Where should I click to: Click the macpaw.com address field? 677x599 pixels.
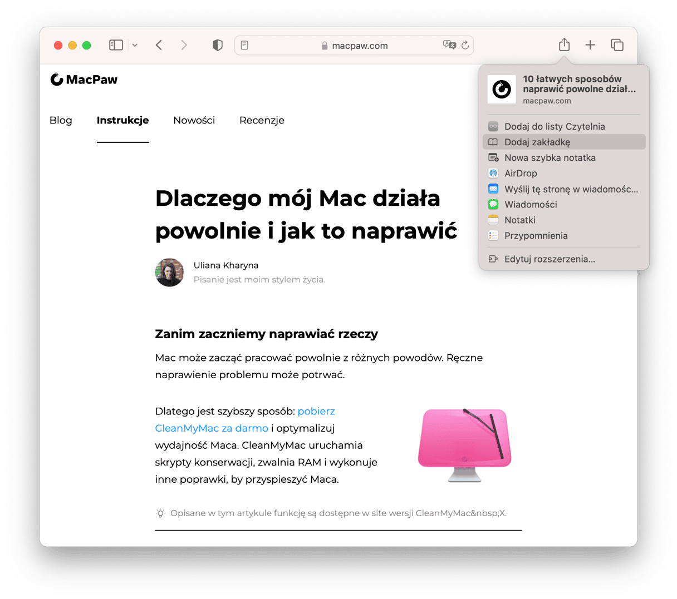pos(354,46)
